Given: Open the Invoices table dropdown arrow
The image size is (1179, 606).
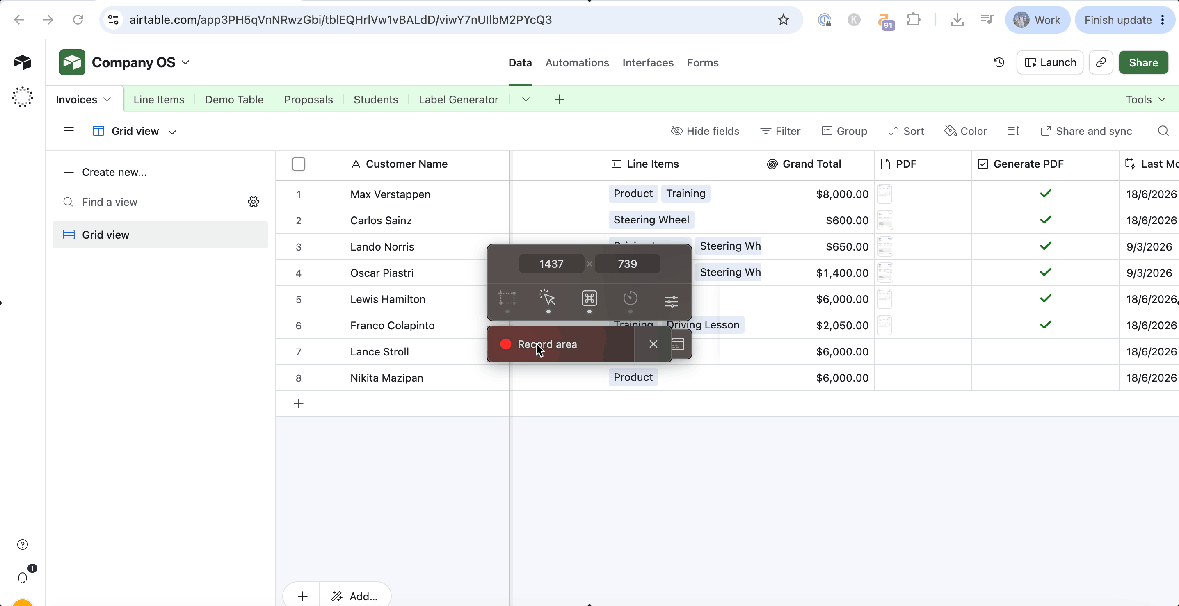Looking at the screenshot, I should 107,99.
